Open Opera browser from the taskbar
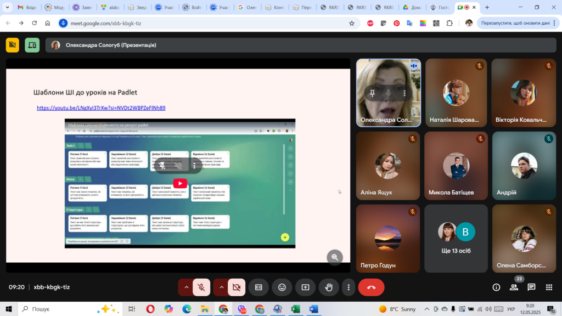 [x=150, y=309]
